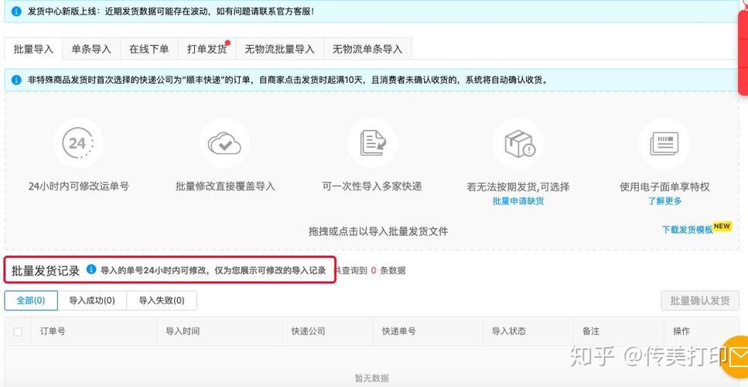This screenshot has height=387, width=748.
Task: Switch to 批量导入 tab
Action: [33, 49]
